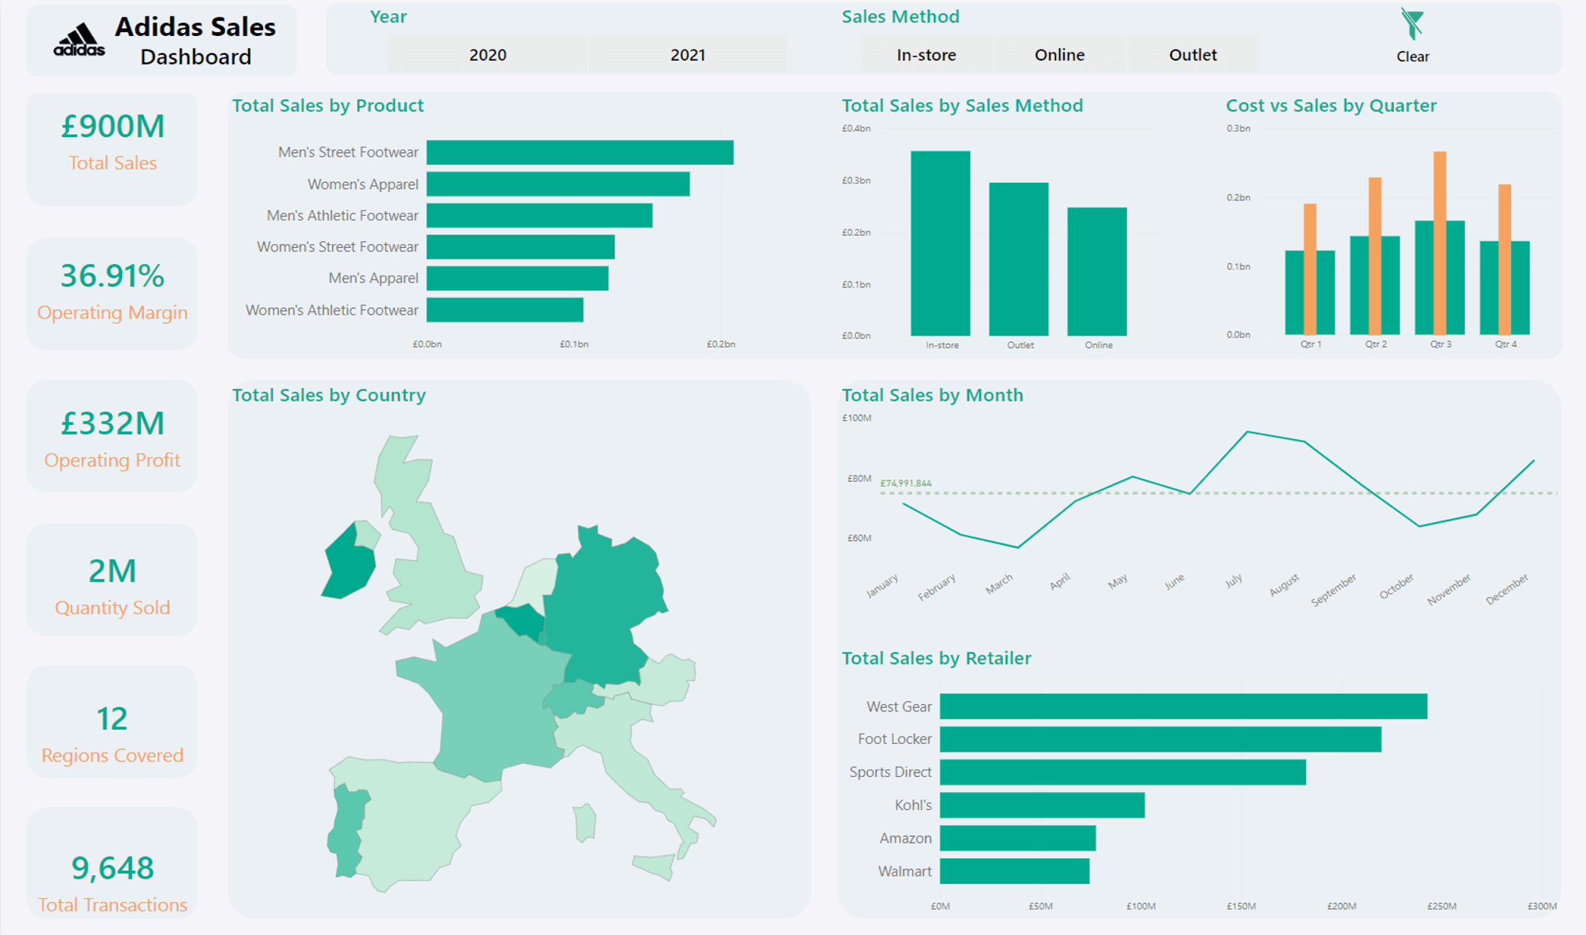Select Switzerland on the country map

573,698
